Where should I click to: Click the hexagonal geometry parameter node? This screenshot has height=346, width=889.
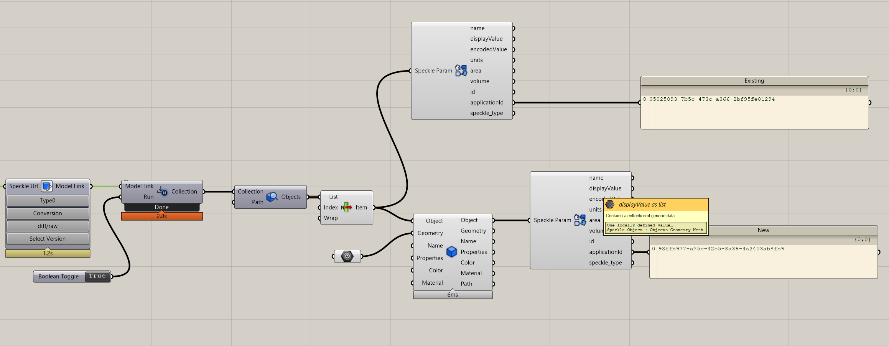[x=347, y=256]
